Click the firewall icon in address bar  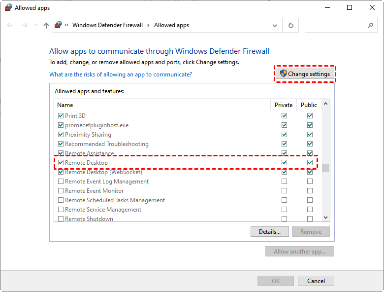(x=59, y=25)
